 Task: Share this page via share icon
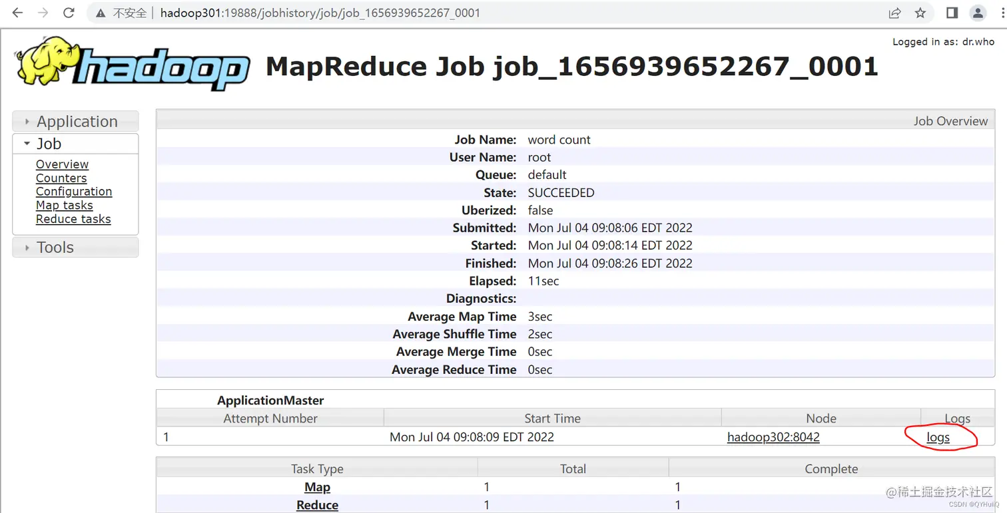(894, 13)
